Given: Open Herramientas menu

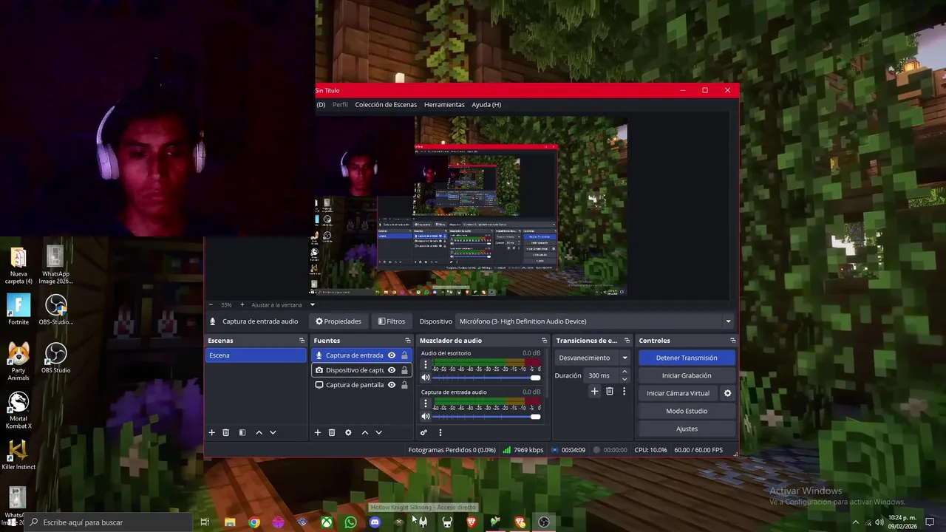Looking at the screenshot, I should (444, 105).
